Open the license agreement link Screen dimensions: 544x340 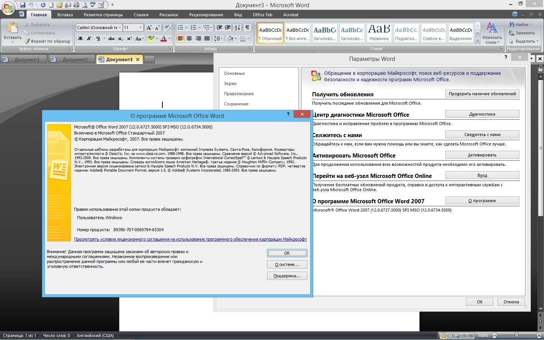190,239
